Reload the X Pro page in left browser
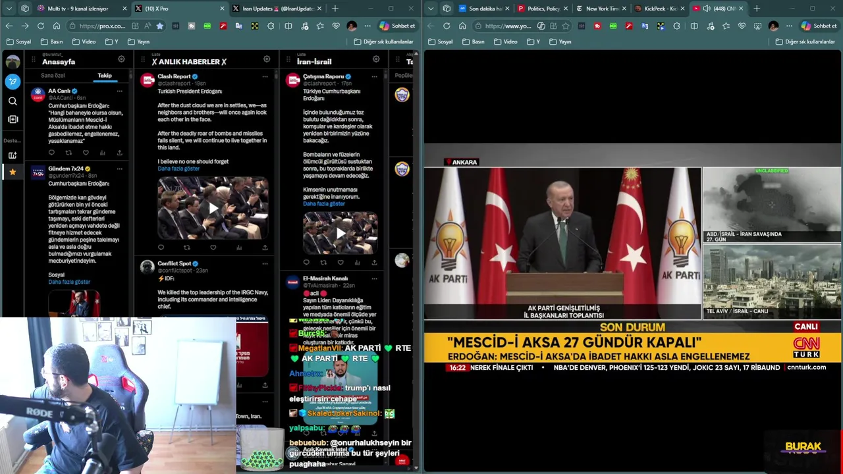Image resolution: width=843 pixels, height=474 pixels. tap(41, 26)
